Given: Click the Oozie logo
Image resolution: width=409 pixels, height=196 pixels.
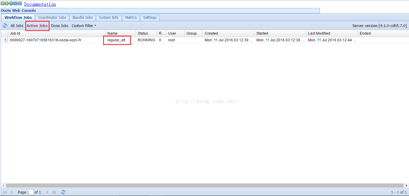Looking at the screenshot, I should point(11,4).
